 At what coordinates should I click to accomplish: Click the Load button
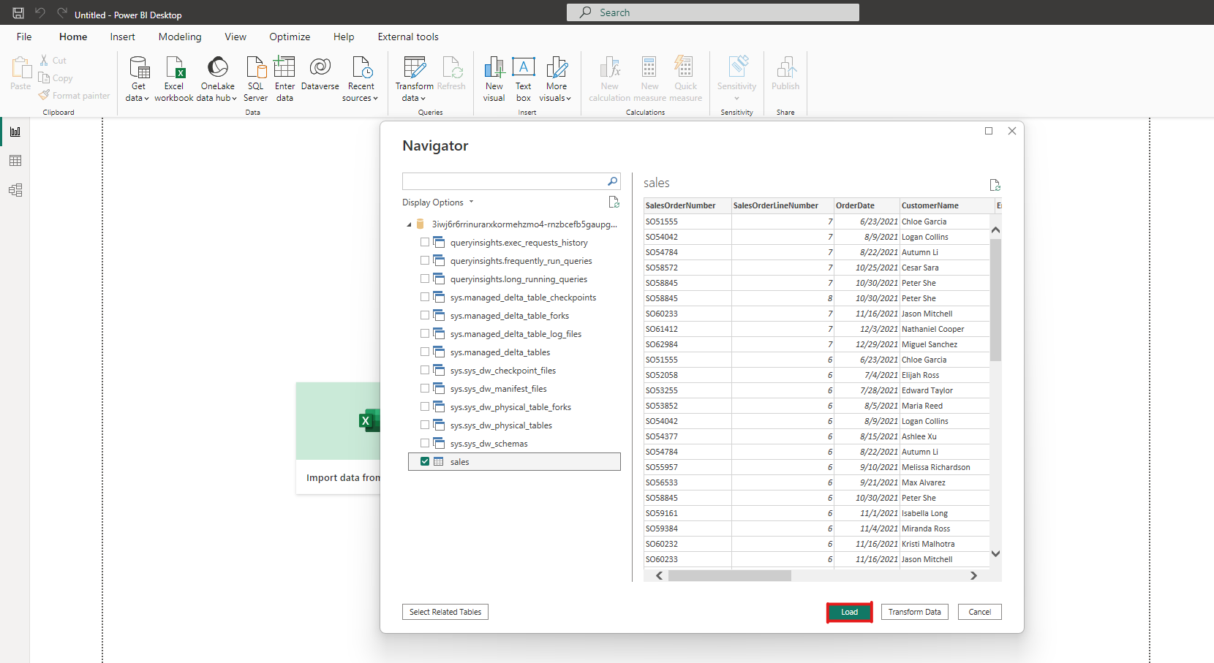tap(849, 612)
